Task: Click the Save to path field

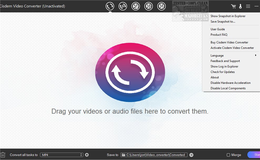Action: coord(154,155)
